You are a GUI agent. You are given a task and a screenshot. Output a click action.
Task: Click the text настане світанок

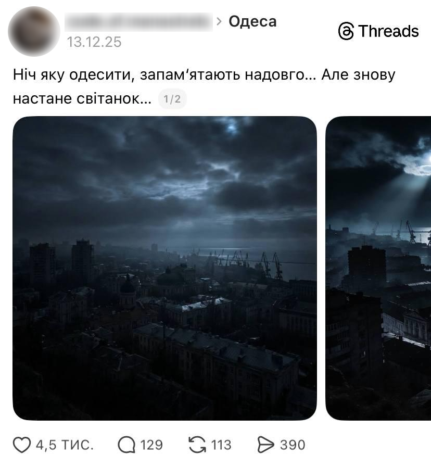pyautogui.click(x=82, y=99)
